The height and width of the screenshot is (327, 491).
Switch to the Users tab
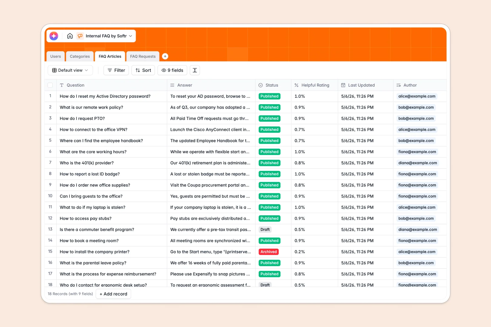point(55,56)
